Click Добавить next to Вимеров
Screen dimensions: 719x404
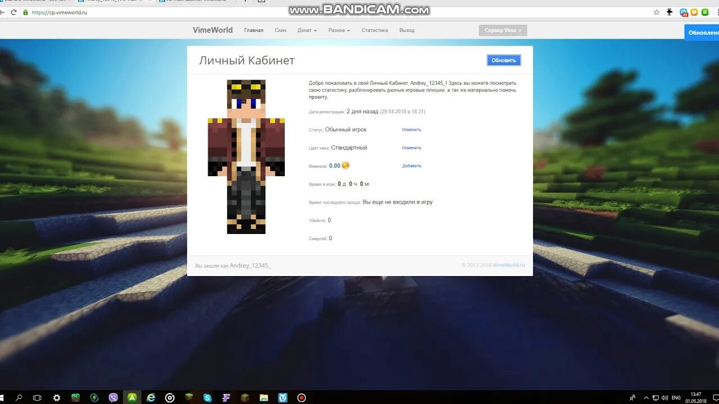coord(411,166)
